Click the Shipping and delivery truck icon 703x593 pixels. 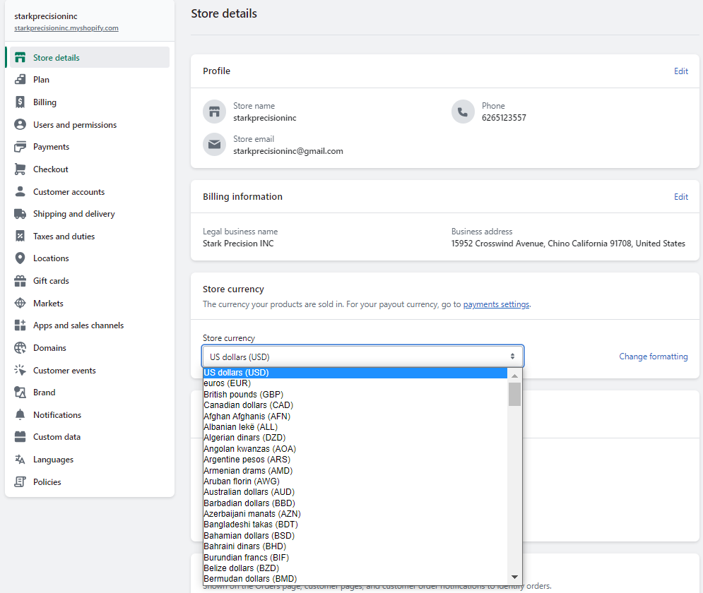coord(20,214)
